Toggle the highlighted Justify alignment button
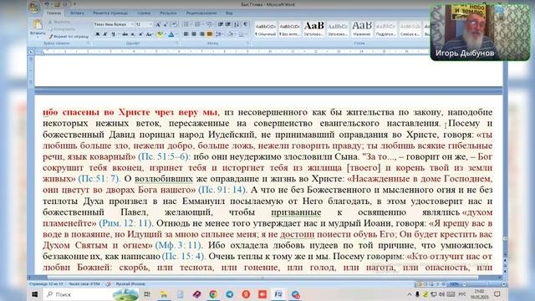This screenshot has width=535, height=301. (210, 34)
